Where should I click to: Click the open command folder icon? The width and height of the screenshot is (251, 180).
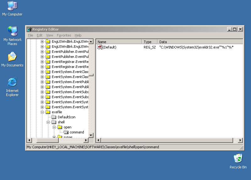pyautogui.click(x=66, y=132)
